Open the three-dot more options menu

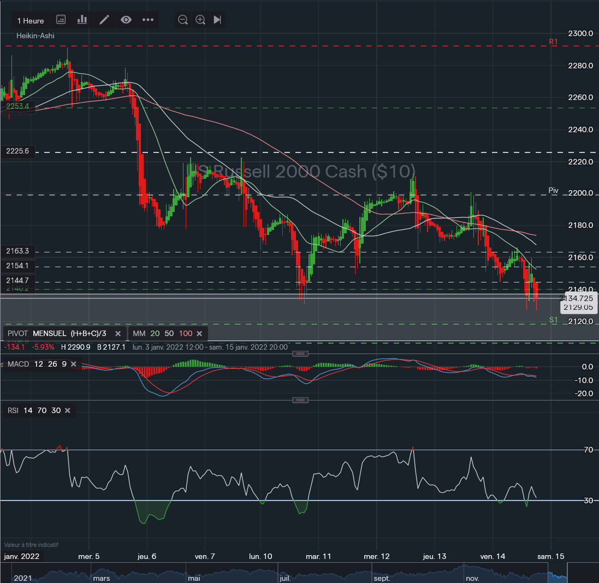[x=148, y=20]
